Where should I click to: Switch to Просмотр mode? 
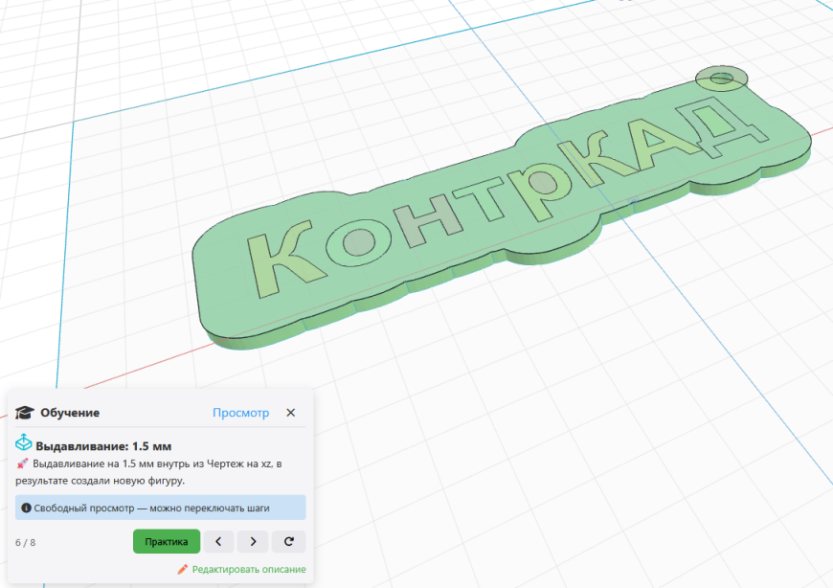click(x=240, y=413)
